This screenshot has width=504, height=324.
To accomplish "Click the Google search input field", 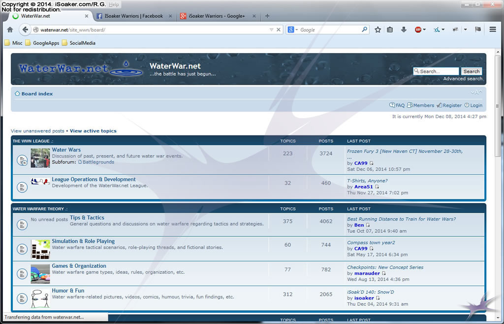I will point(329,30).
